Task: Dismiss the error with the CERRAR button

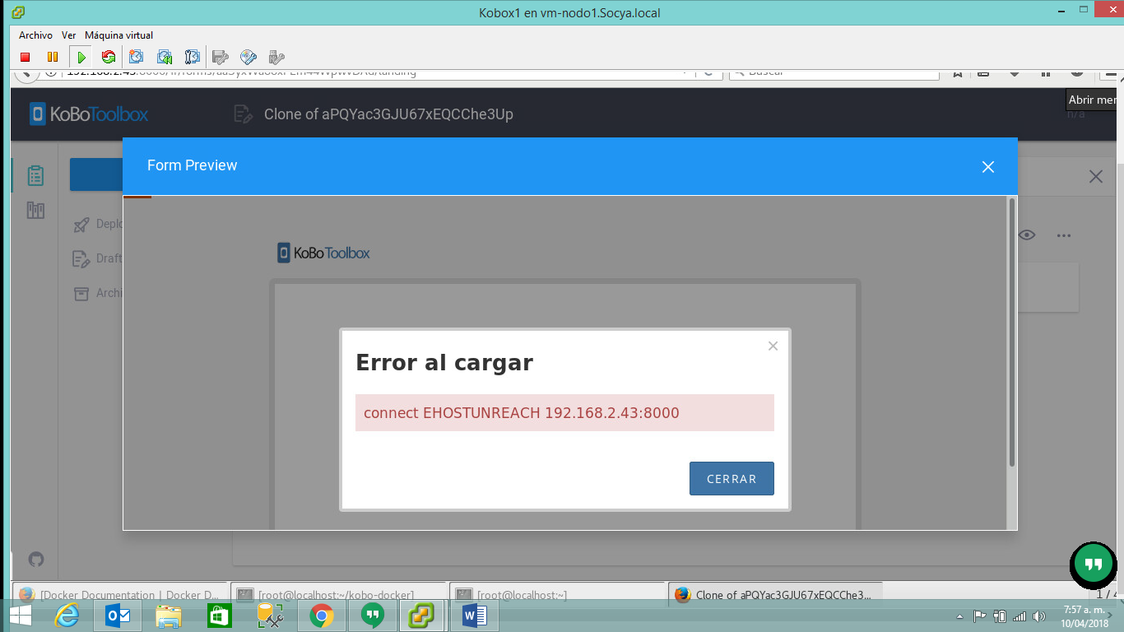Action: pyautogui.click(x=732, y=478)
